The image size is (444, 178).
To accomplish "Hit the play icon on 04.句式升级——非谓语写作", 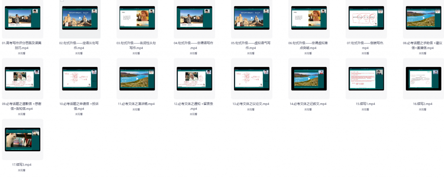I will coord(193,18).
